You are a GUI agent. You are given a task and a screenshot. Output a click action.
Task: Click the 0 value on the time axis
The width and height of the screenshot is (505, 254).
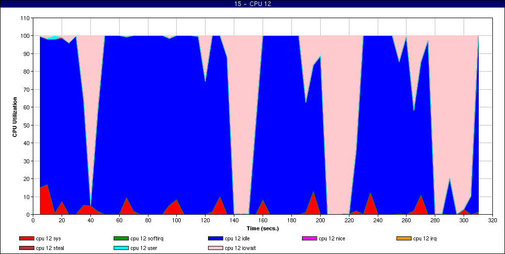click(33, 220)
